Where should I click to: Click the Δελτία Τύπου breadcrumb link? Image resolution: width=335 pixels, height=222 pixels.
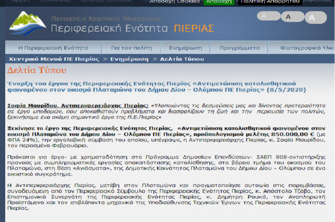[182, 59]
